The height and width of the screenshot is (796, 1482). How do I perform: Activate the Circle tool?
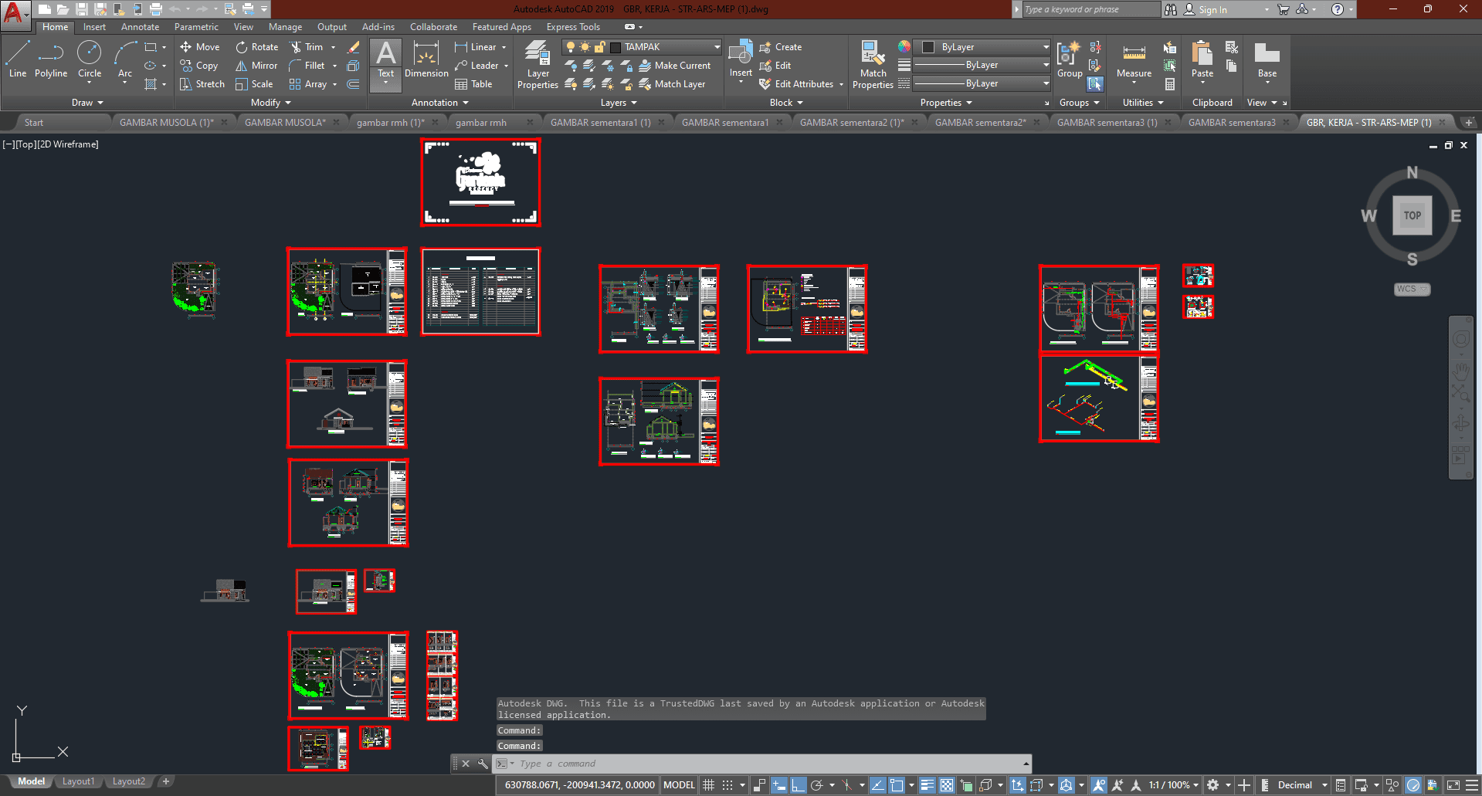pyautogui.click(x=90, y=60)
